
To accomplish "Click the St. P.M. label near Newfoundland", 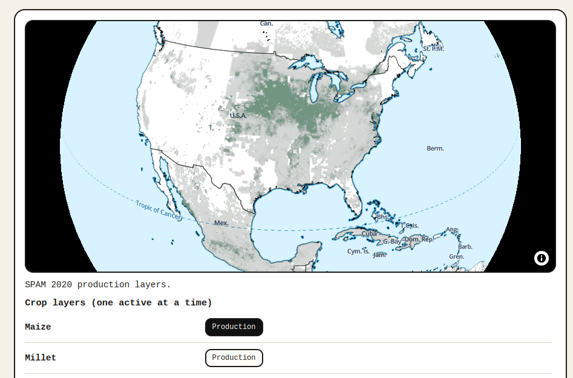I will pyautogui.click(x=432, y=48).
